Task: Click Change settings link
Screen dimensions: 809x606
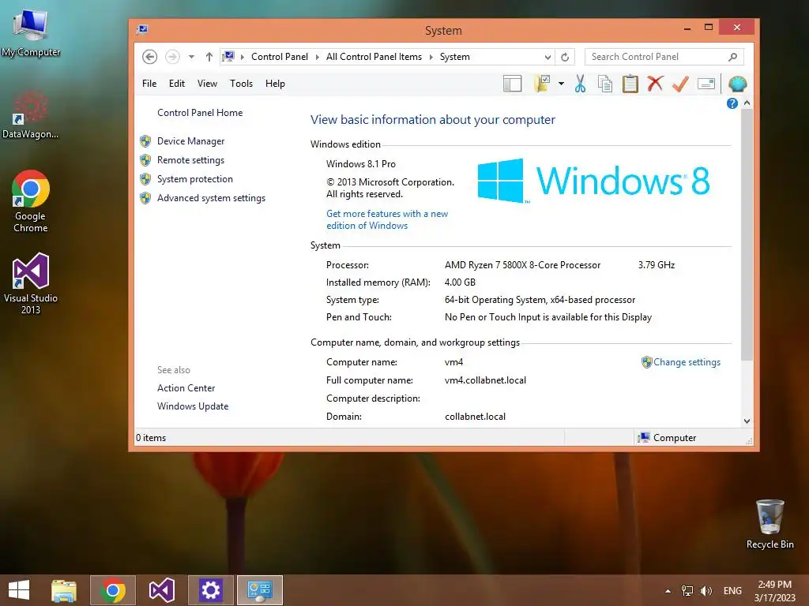Action: point(687,362)
